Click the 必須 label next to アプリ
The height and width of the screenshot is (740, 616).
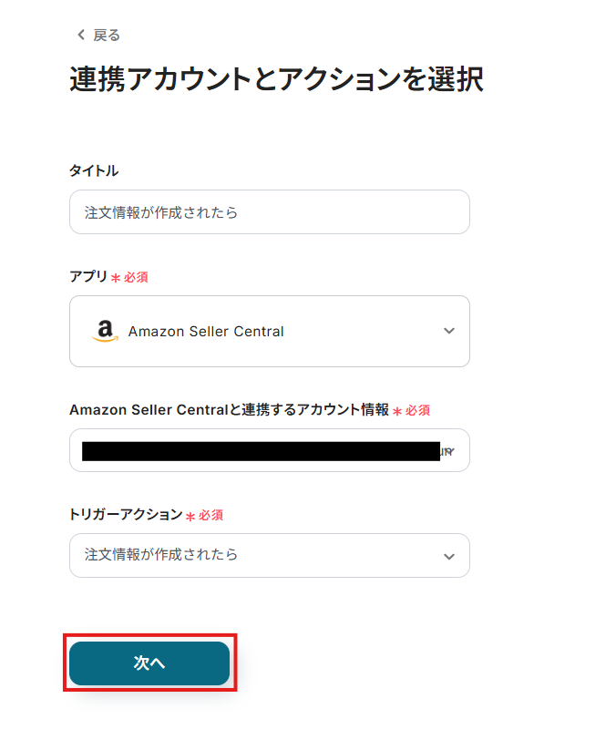[135, 278]
